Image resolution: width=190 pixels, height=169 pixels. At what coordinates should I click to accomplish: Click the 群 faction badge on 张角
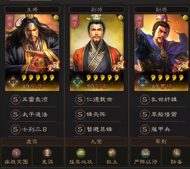[13, 82]
